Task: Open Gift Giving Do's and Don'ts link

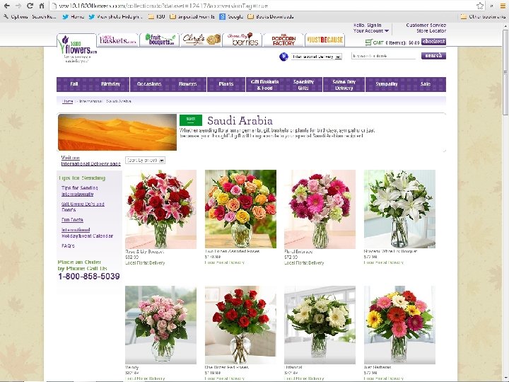Action: point(83,207)
